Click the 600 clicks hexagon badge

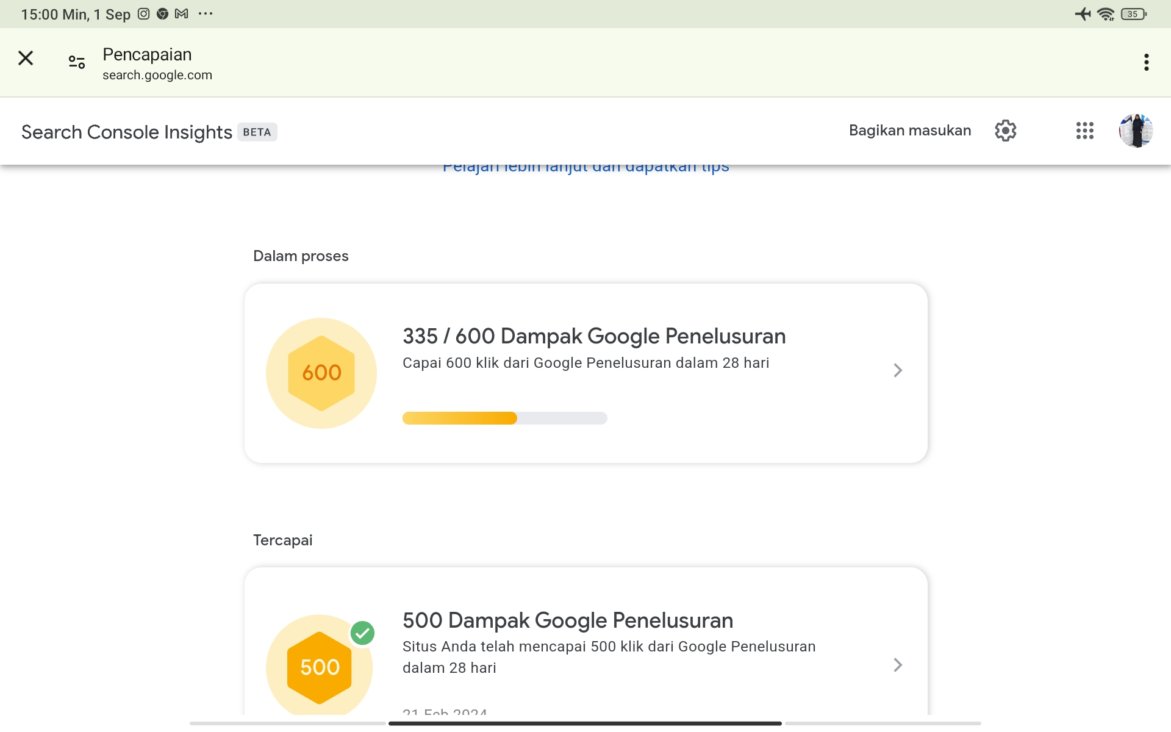pos(321,373)
